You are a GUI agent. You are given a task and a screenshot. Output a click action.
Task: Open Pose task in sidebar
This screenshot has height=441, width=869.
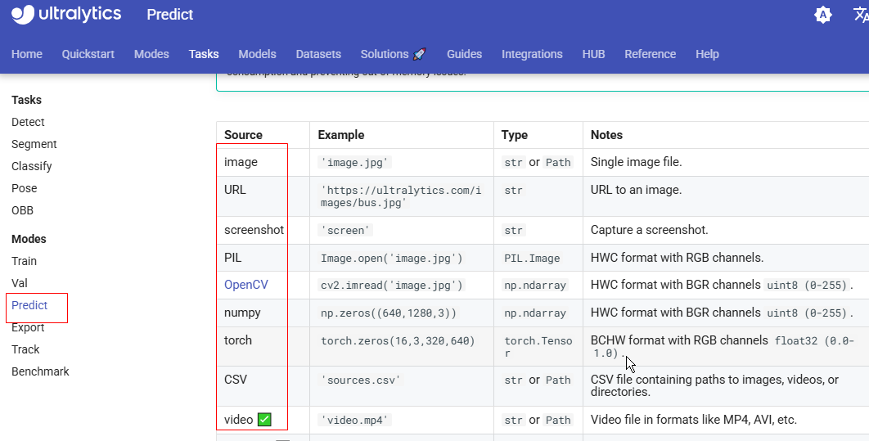click(25, 188)
